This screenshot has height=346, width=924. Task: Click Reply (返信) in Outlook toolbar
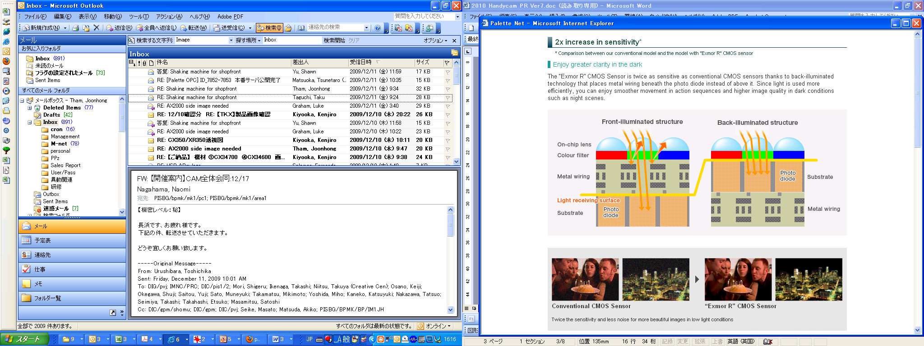[119, 28]
